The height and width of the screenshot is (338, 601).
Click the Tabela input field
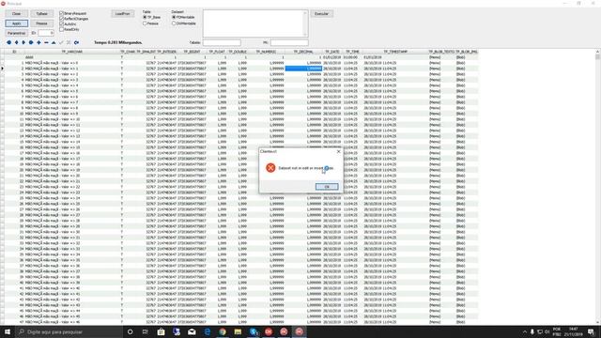click(x=222, y=42)
